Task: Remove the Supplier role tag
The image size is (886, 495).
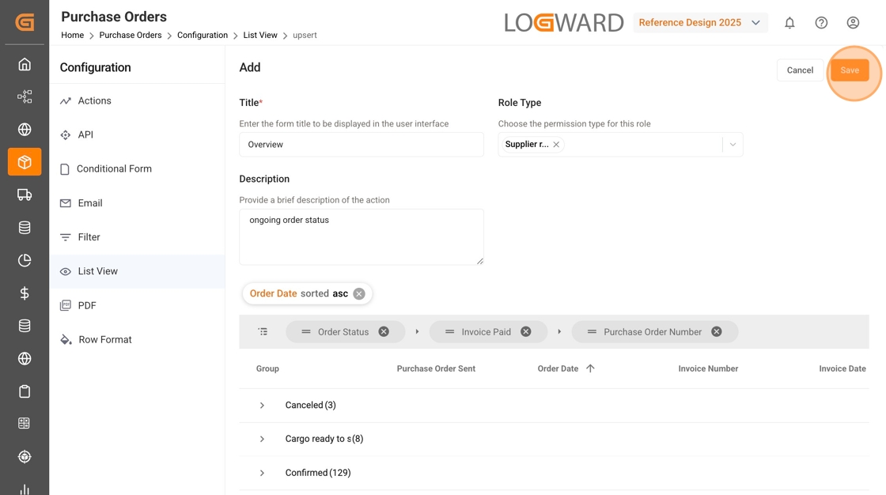Action: [x=556, y=145]
